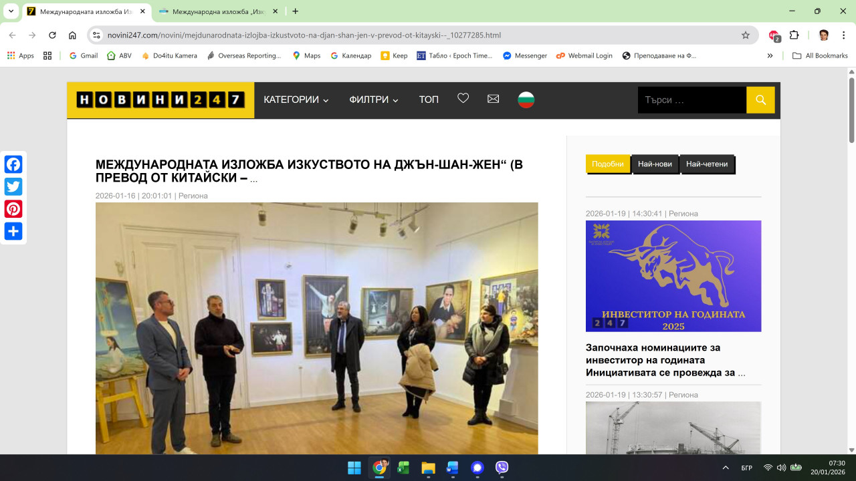Screen dimensions: 856x481
Task: Click the Facebook share icon
Action: (x=13, y=164)
